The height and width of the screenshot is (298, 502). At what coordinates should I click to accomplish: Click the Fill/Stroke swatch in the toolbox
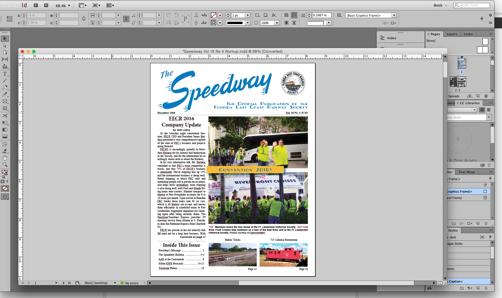[x=5, y=173]
